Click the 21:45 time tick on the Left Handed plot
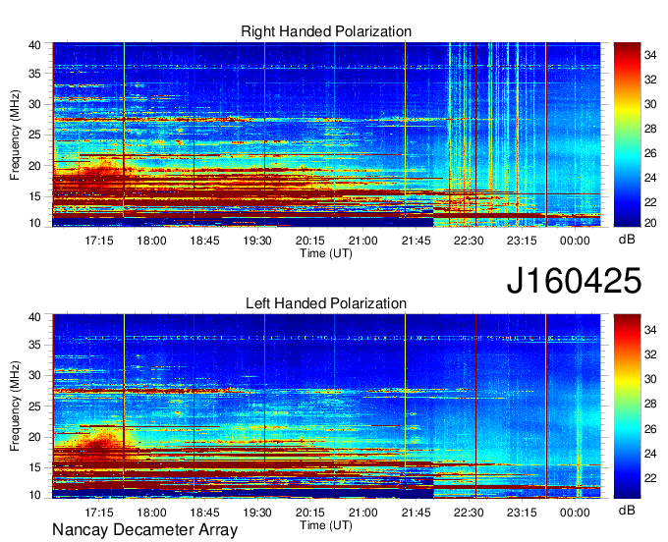The height and width of the screenshot is (542, 668). click(x=416, y=513)
